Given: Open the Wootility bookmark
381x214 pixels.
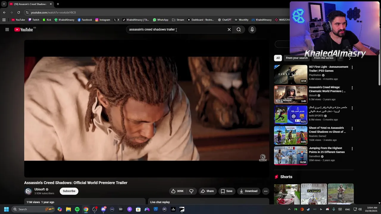Looking at the screenshot, I should coord(241,20).
